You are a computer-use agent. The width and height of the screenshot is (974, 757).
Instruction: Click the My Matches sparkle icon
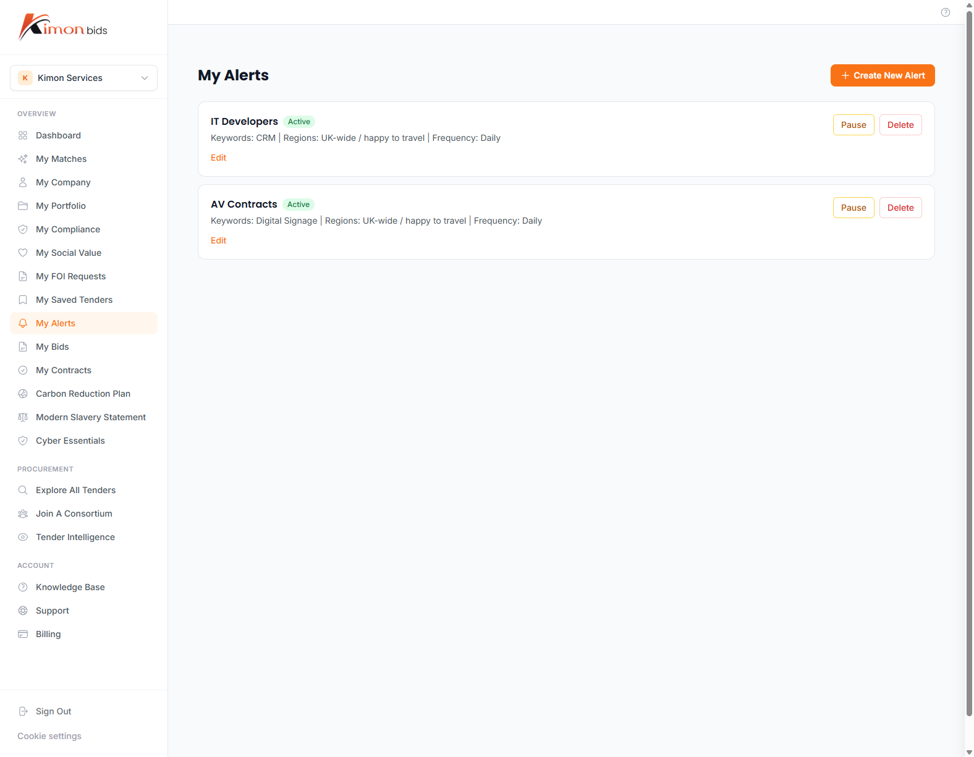(x=23, y=159)
